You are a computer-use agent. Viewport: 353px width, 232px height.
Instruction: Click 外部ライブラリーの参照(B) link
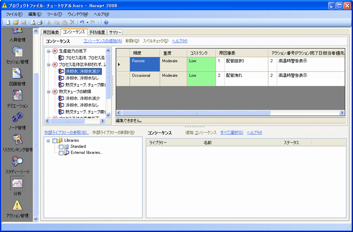coord(67,132)
